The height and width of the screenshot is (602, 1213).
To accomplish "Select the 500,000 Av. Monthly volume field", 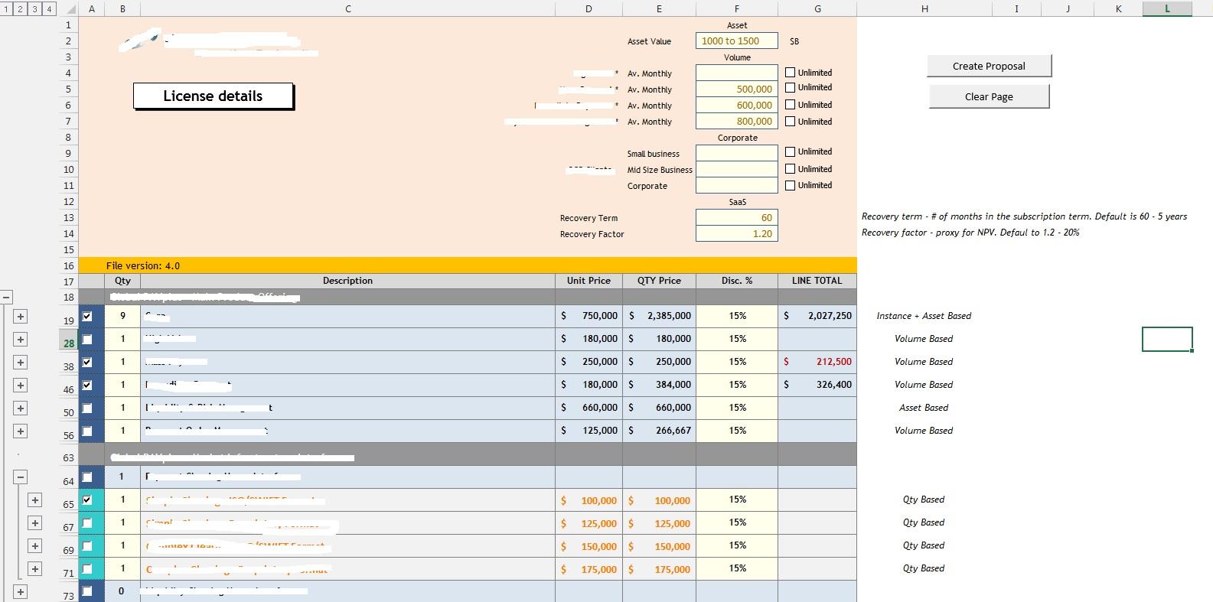I will [737, 89].
